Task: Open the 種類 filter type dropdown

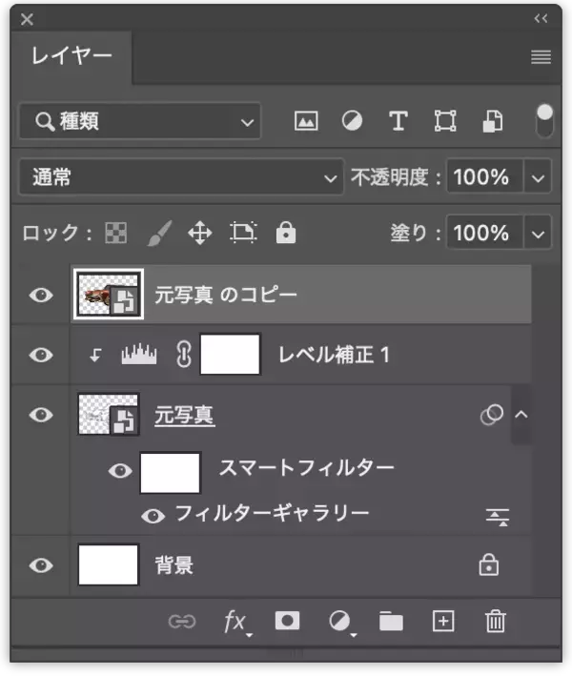Action: (x=140, y=121)
